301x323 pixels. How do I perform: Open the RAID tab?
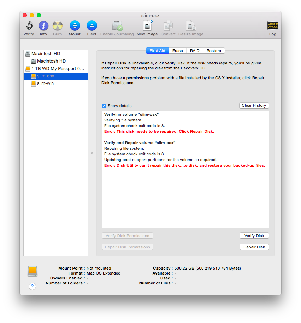click(195, 51)
